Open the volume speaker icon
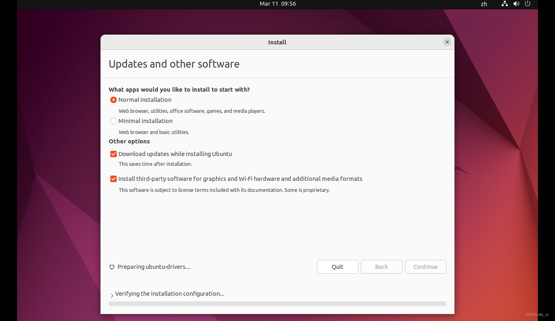 (x=516, y=4)
